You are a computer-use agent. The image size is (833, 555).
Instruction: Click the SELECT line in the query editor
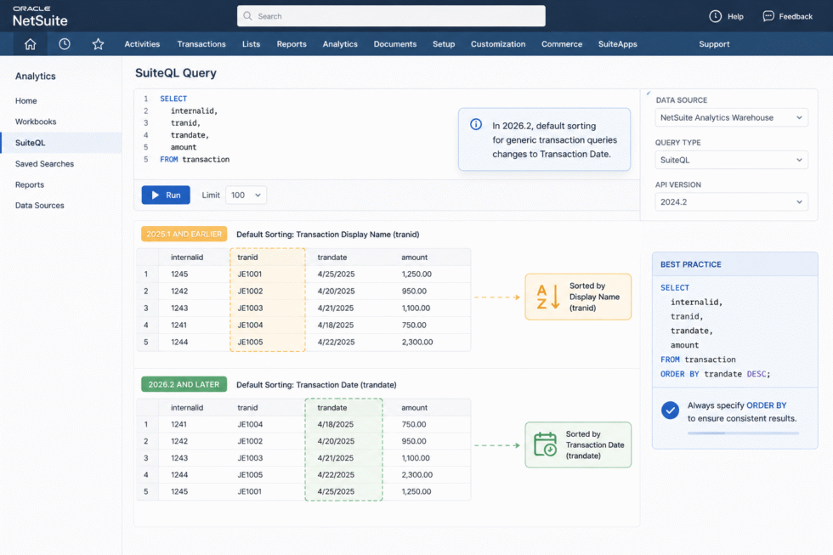pos(173,99)
